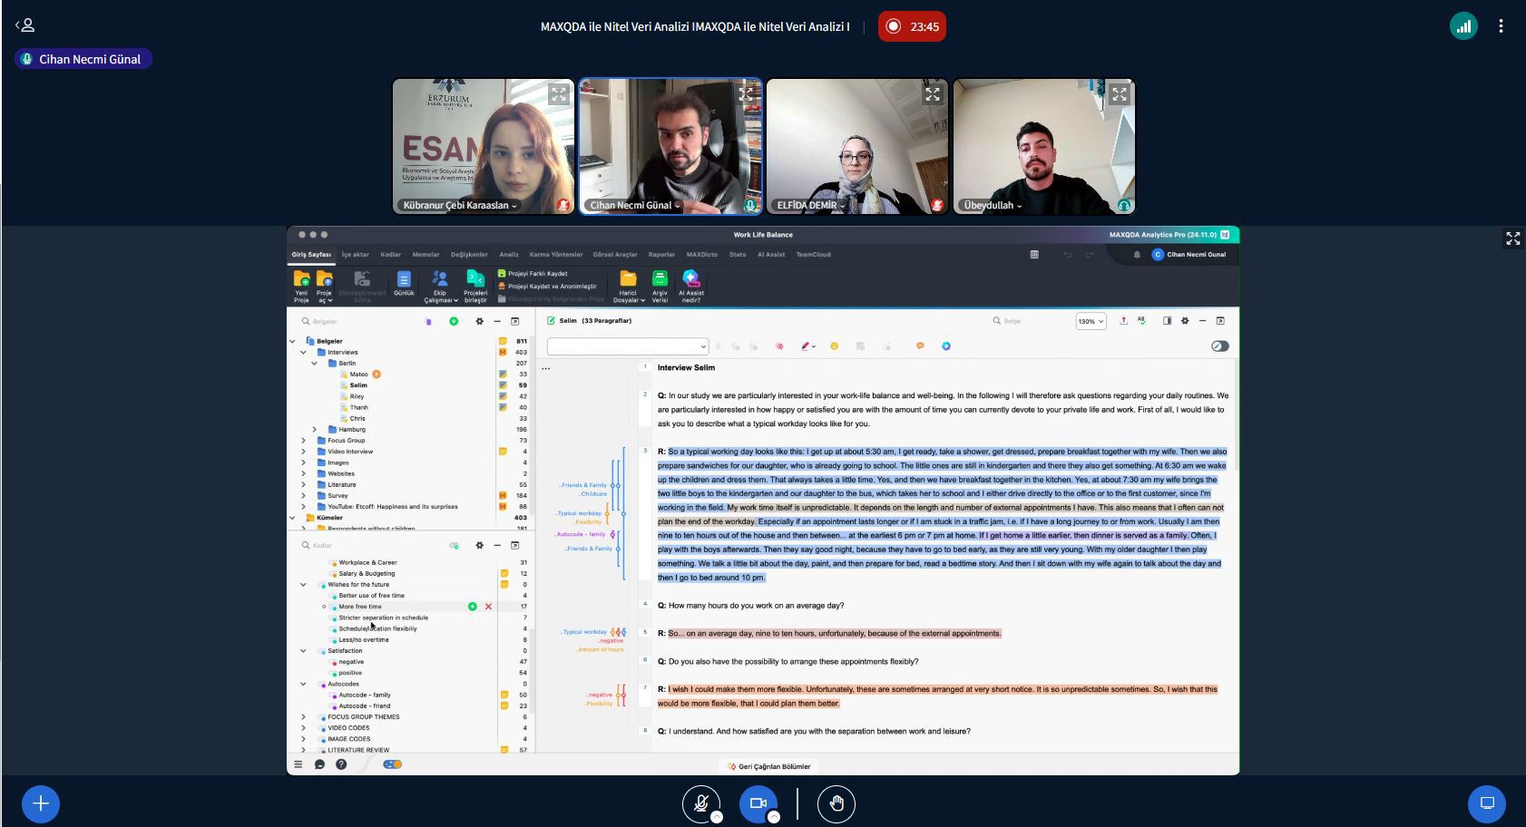Click the red X next to More free time
This screenshot has height=827, width=1526.
point(488,607)
